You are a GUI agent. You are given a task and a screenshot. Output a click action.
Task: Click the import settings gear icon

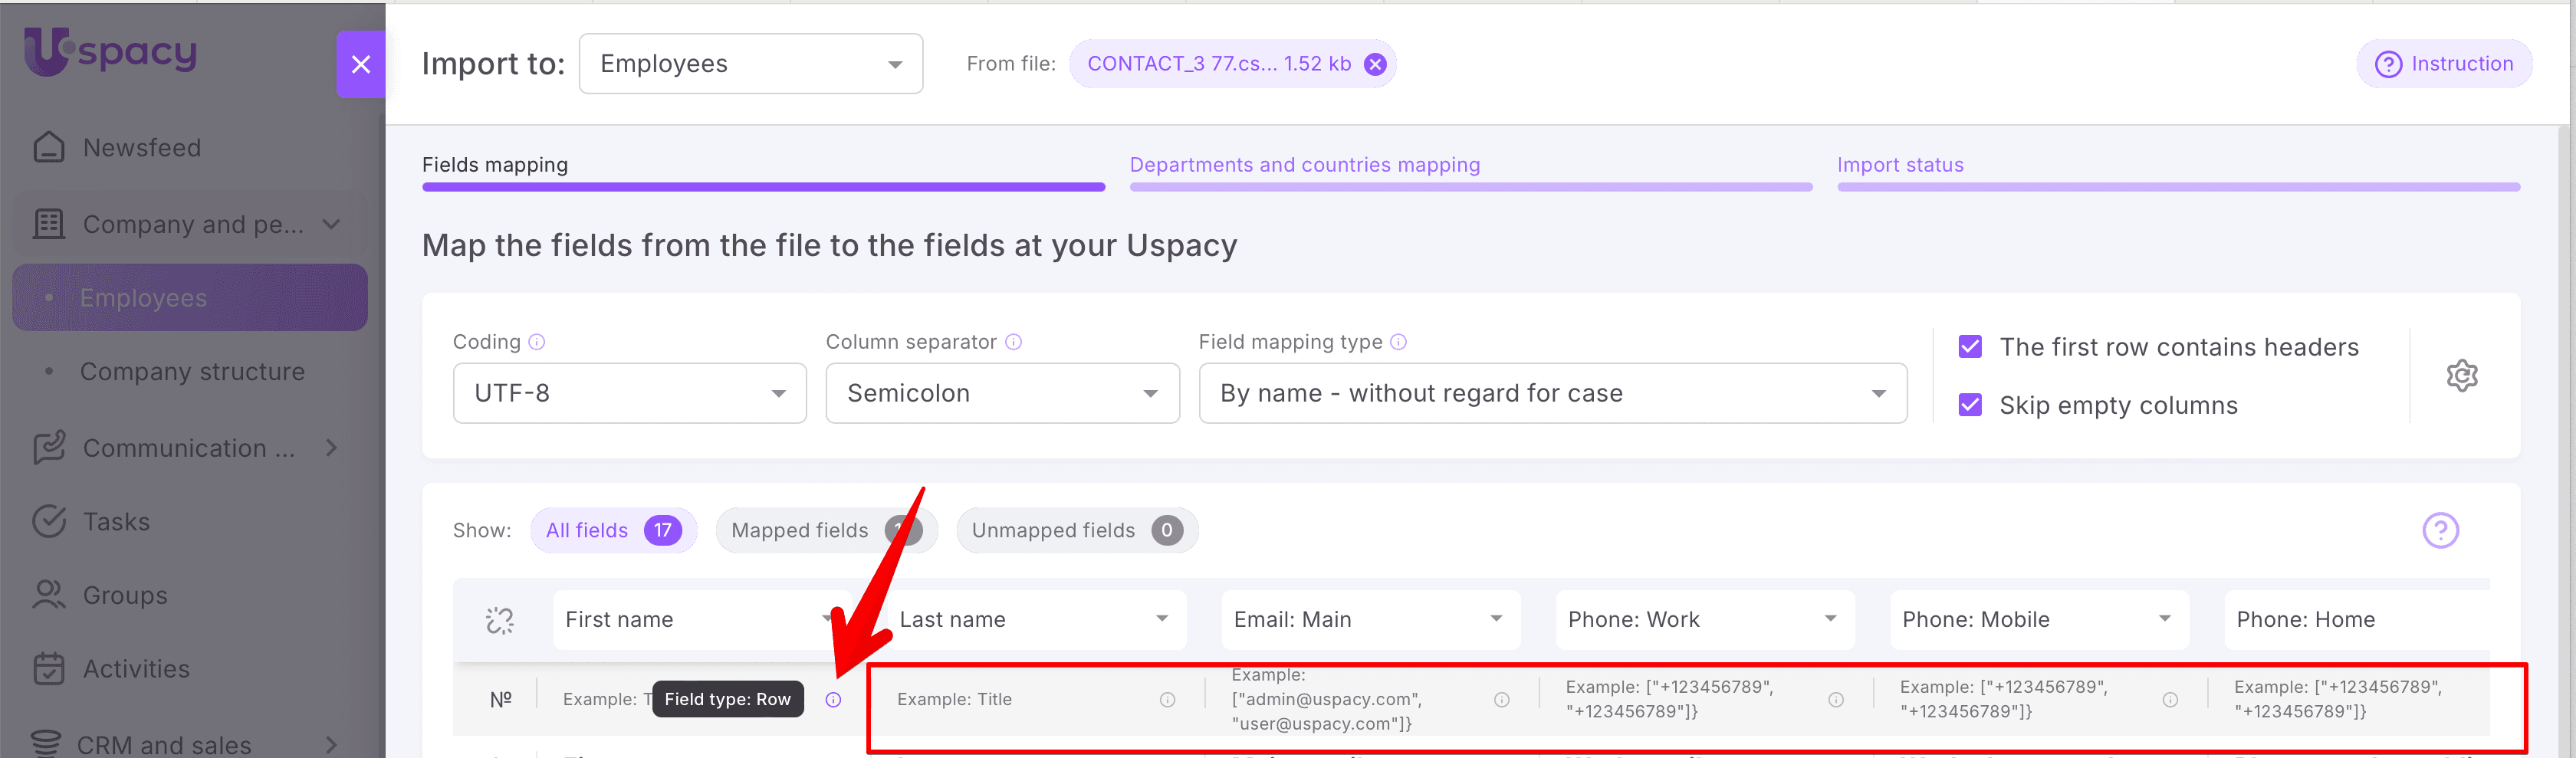coord(2462,375)
